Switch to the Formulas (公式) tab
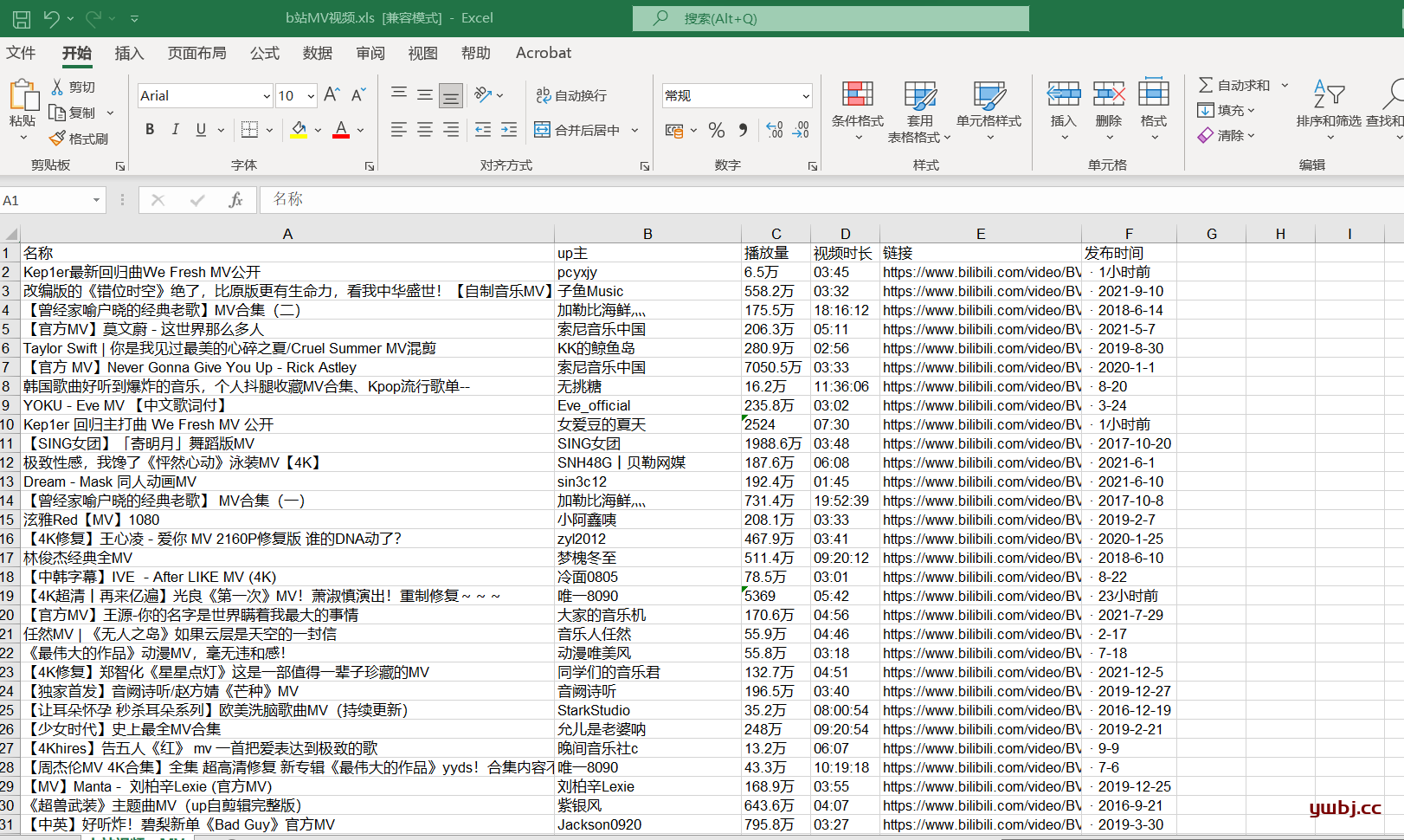1404x840 pixels. 265,53
